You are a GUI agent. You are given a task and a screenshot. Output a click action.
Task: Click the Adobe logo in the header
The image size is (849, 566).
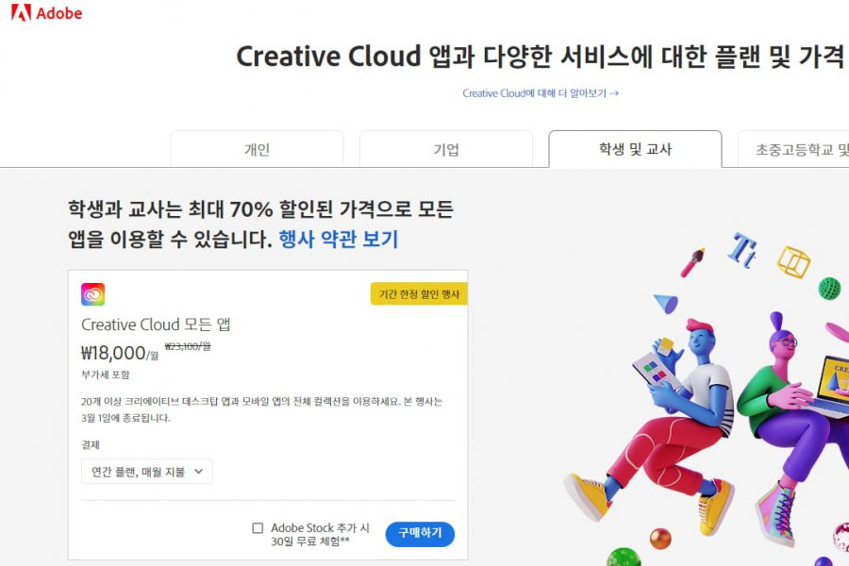(46, 12)
